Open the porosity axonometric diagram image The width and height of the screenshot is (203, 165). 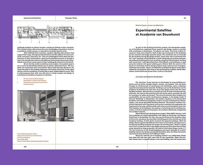[46, 34]
